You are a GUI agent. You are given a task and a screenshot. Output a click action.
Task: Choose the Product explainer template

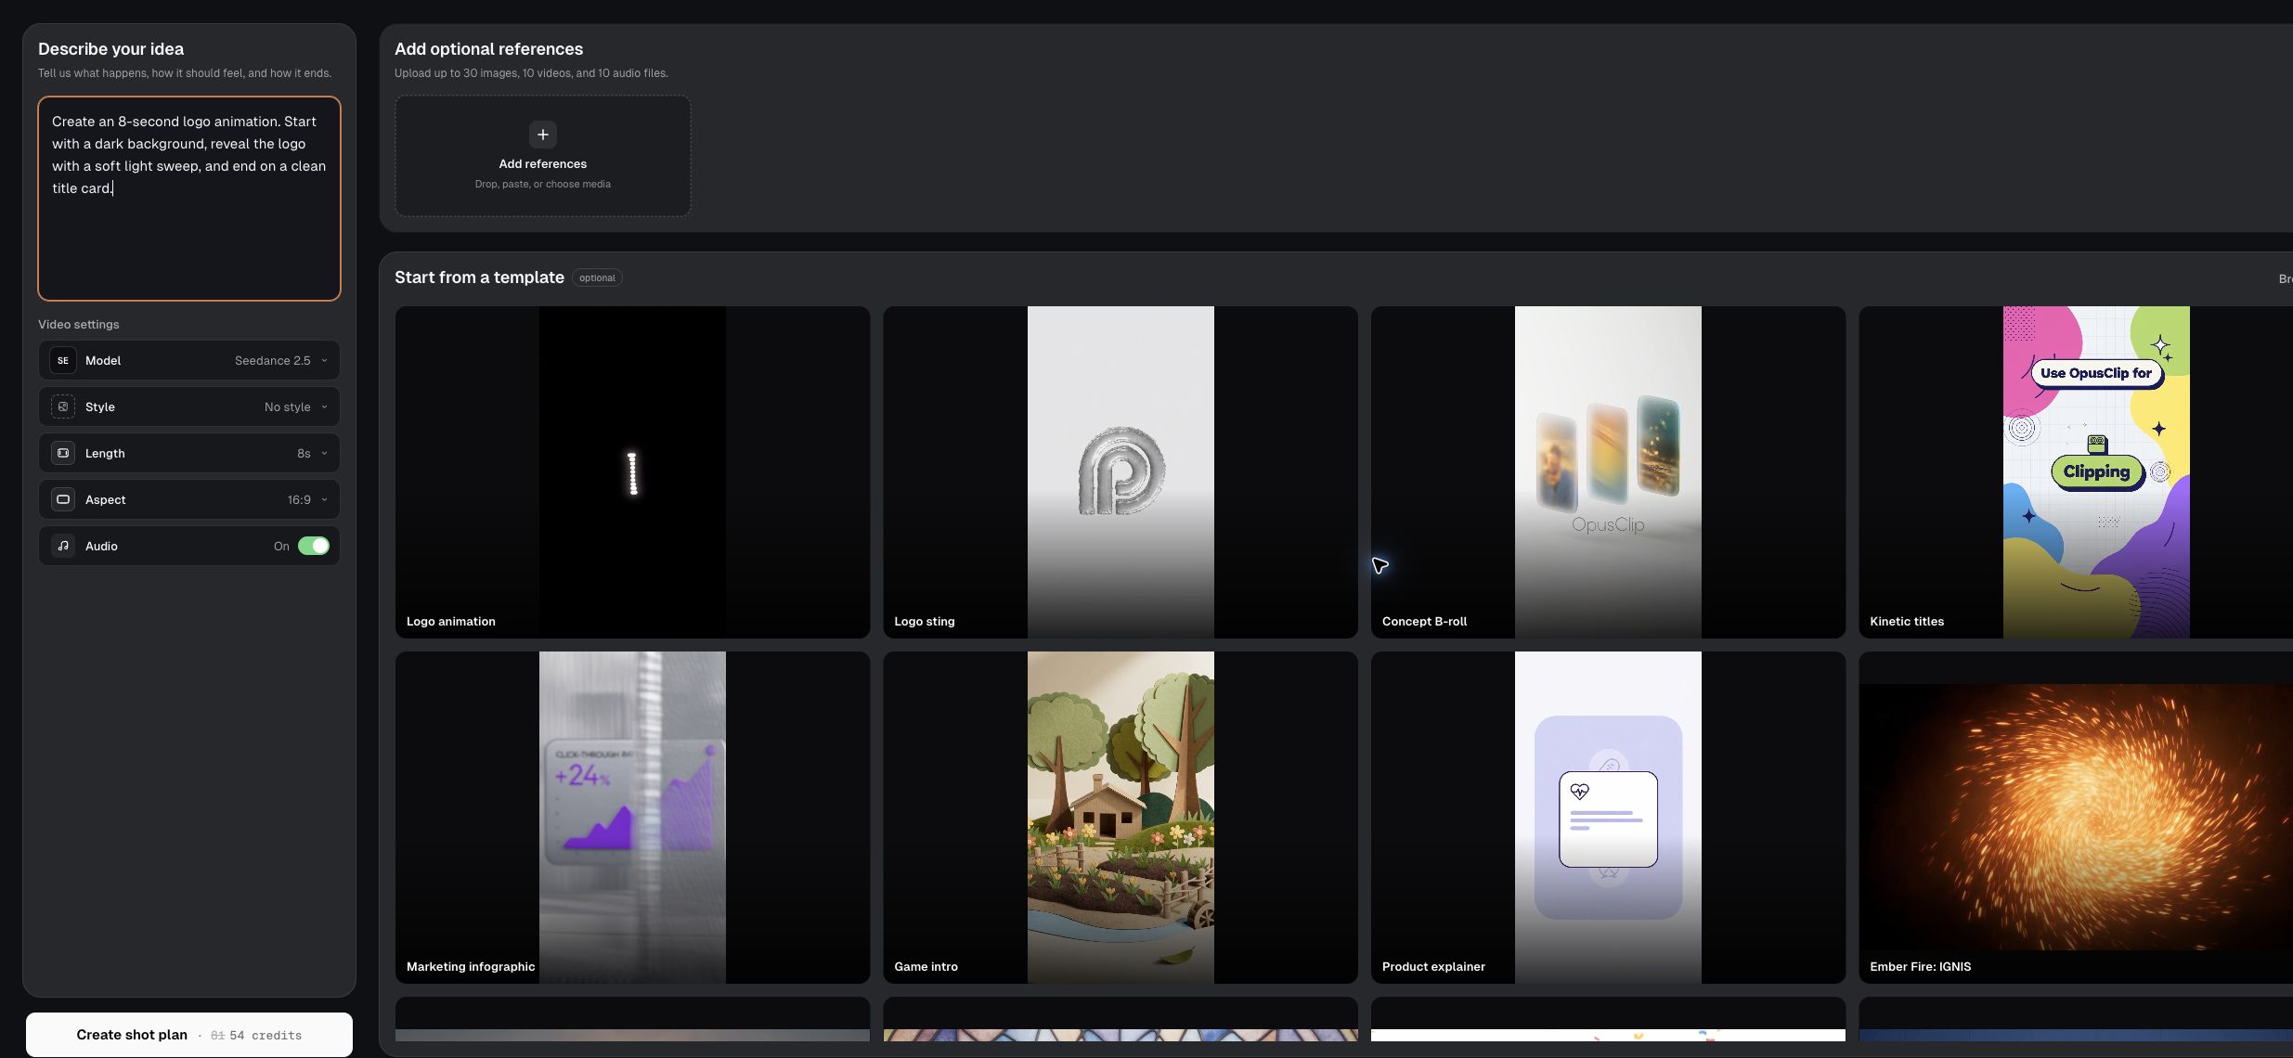pos(1609,818)
